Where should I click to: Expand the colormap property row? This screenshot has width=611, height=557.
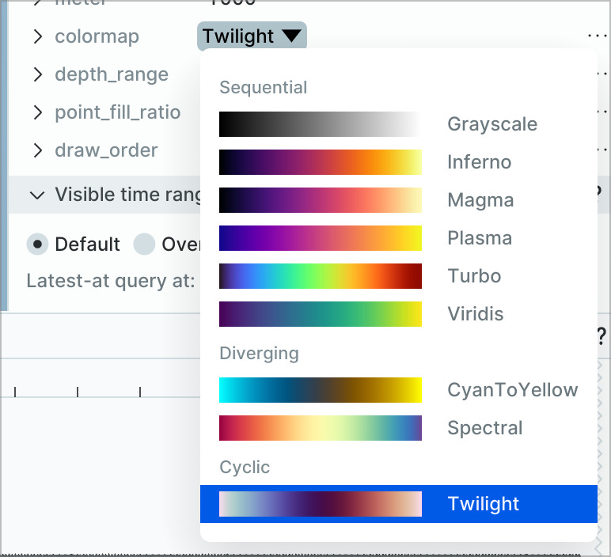click(x=37, y=36)
